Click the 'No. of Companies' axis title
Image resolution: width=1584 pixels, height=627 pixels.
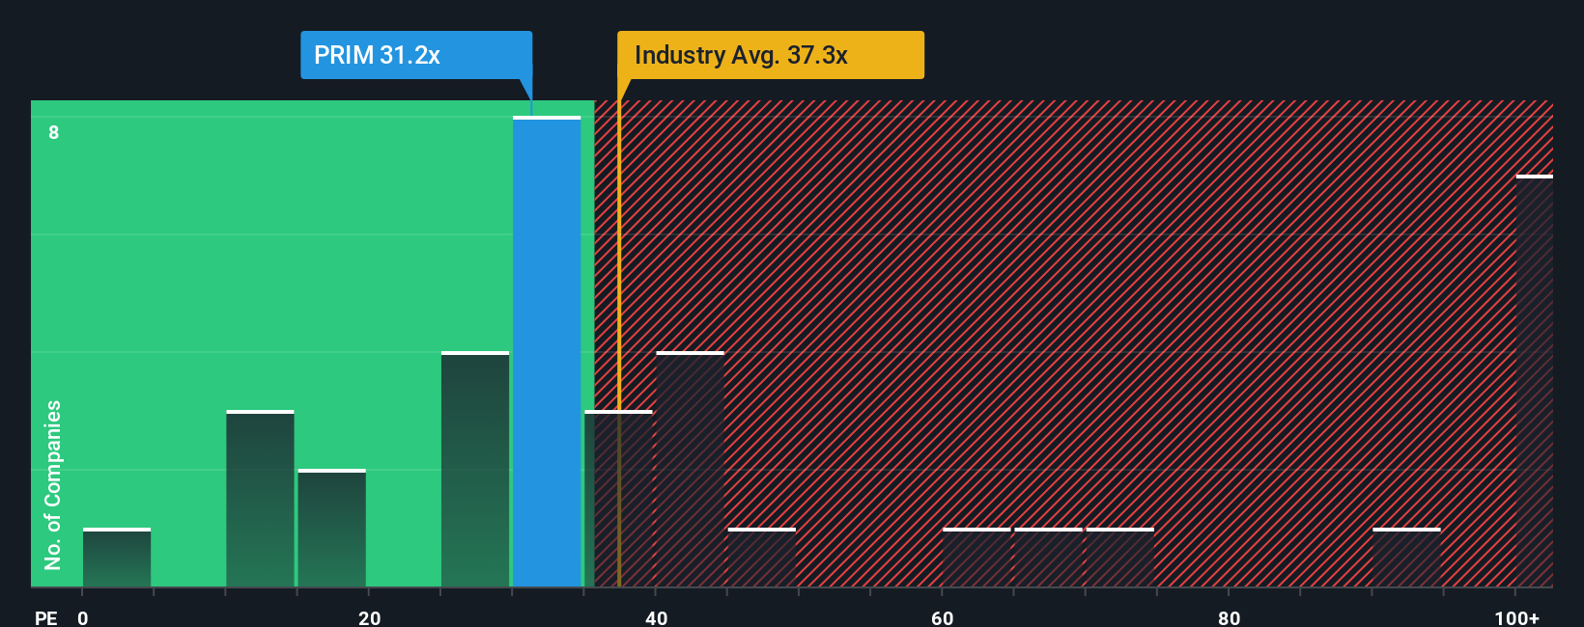(53, 484)
